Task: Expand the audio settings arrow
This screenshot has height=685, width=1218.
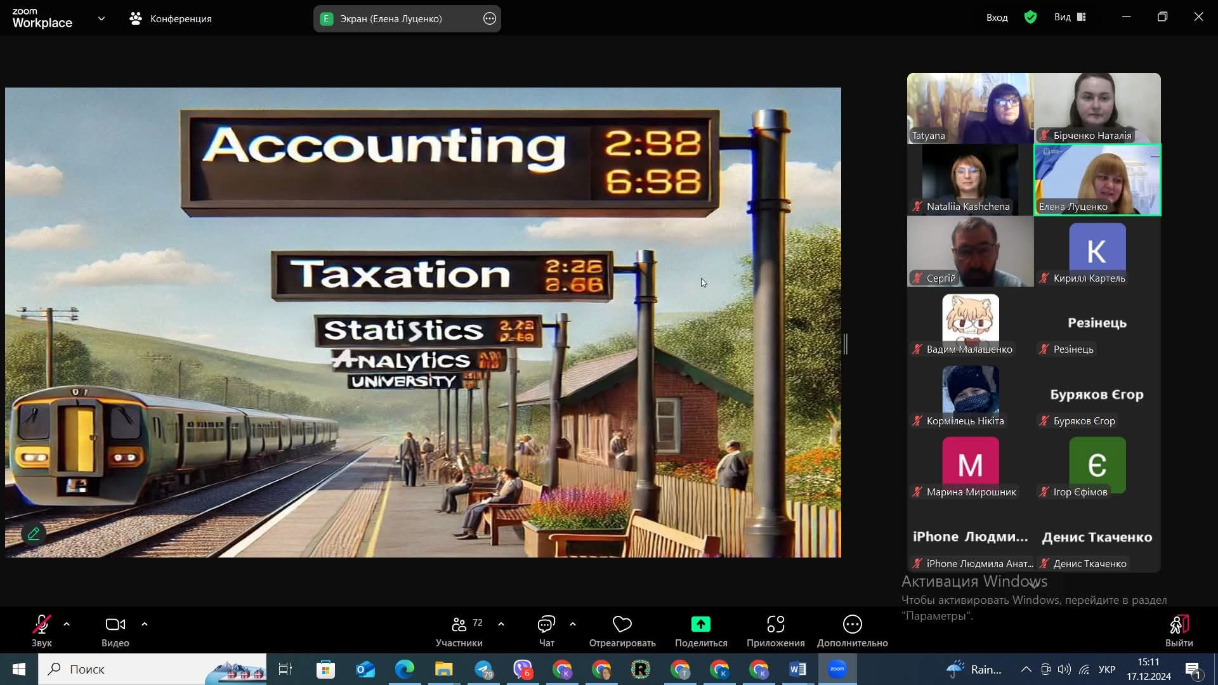Action: coord(67,624)
